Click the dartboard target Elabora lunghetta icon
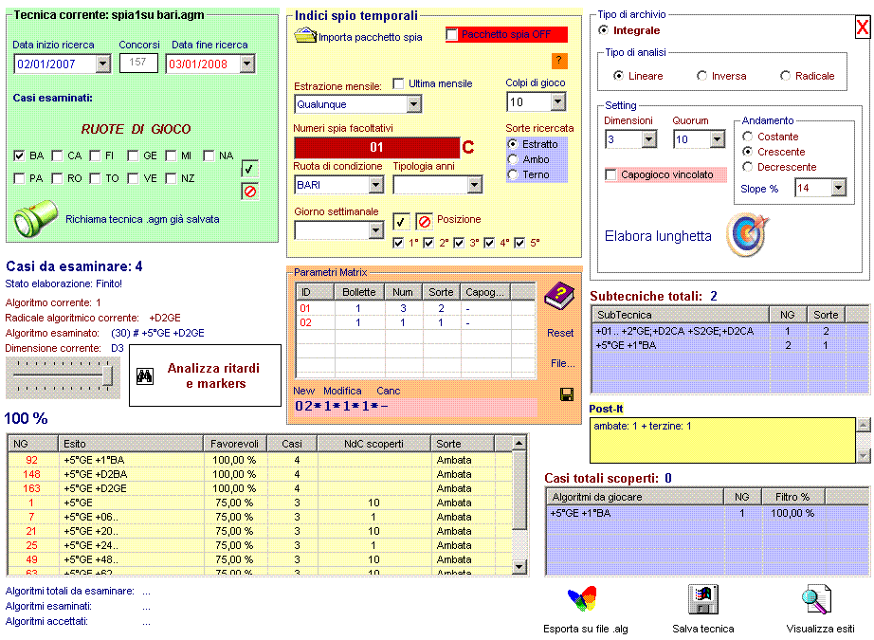The height and width of the screenshot is (640, 874). pos(747,235)
